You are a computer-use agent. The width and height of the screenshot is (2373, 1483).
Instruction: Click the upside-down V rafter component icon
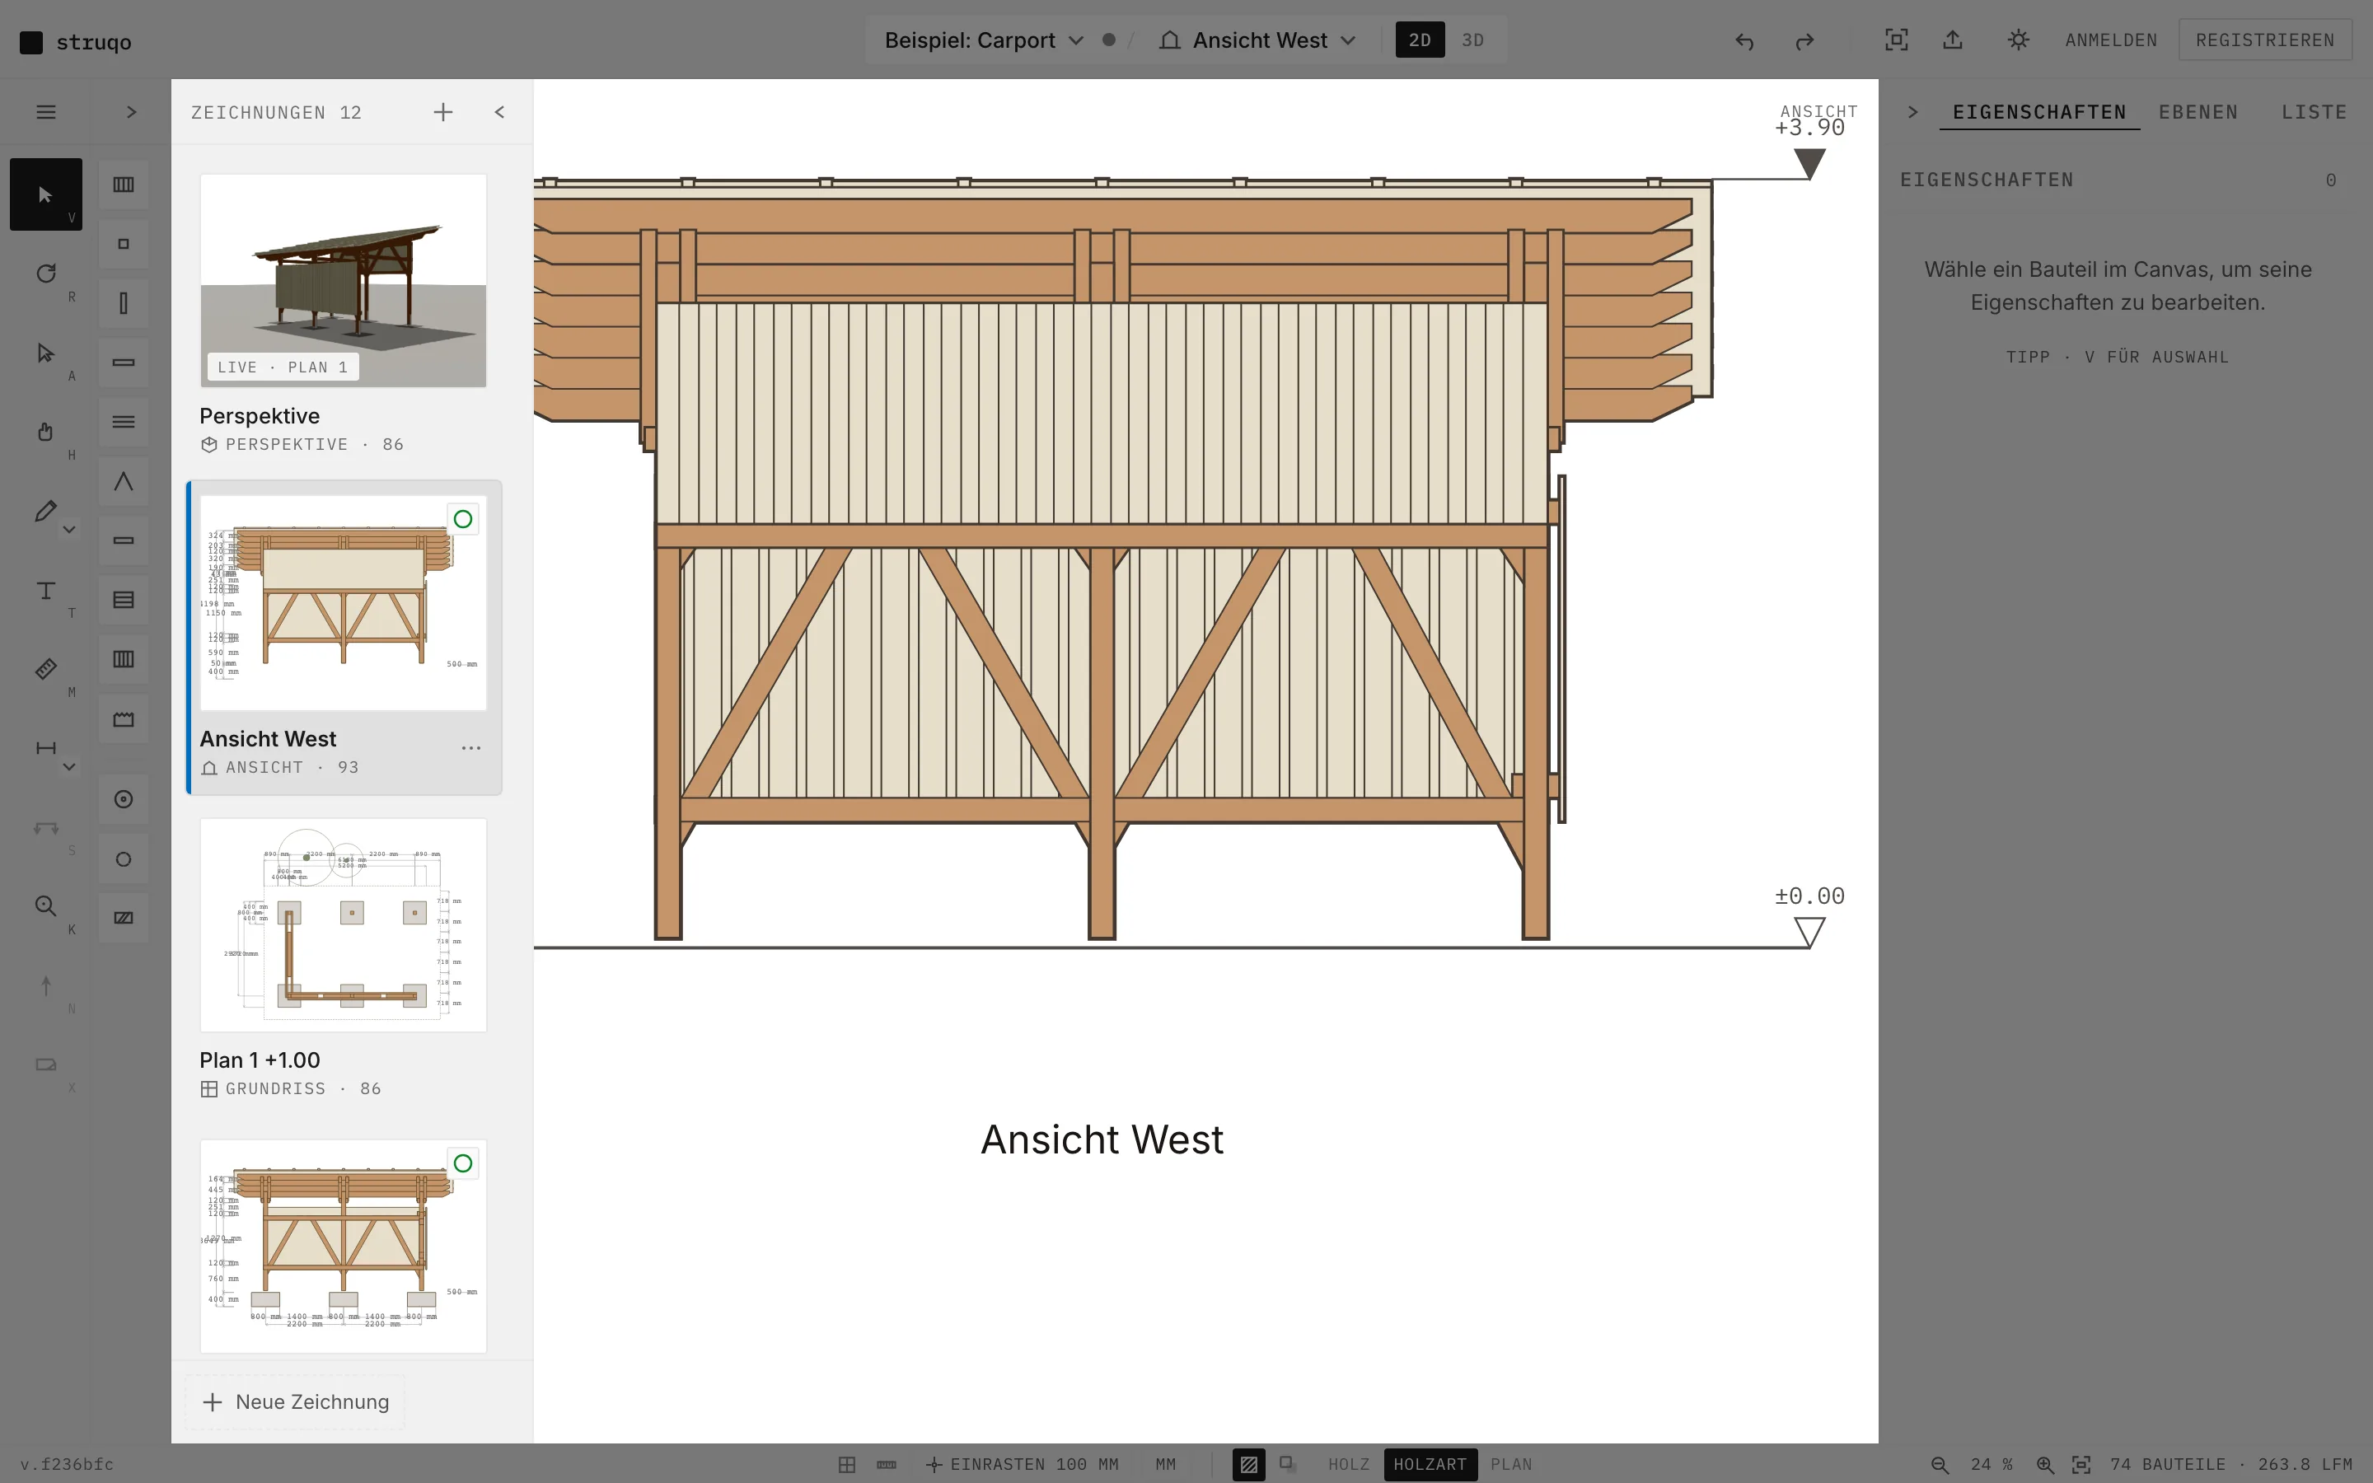124,482
